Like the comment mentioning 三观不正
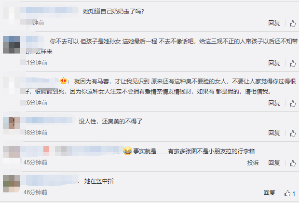Image resolution: width=299 pixels, height=203 pixels. click(x=293, y=63)
